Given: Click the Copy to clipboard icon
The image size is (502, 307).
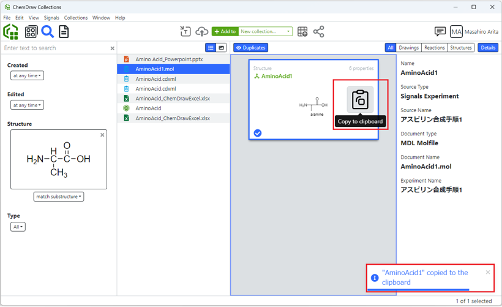Looking at the screenshot, I should [x=360, y=99].
